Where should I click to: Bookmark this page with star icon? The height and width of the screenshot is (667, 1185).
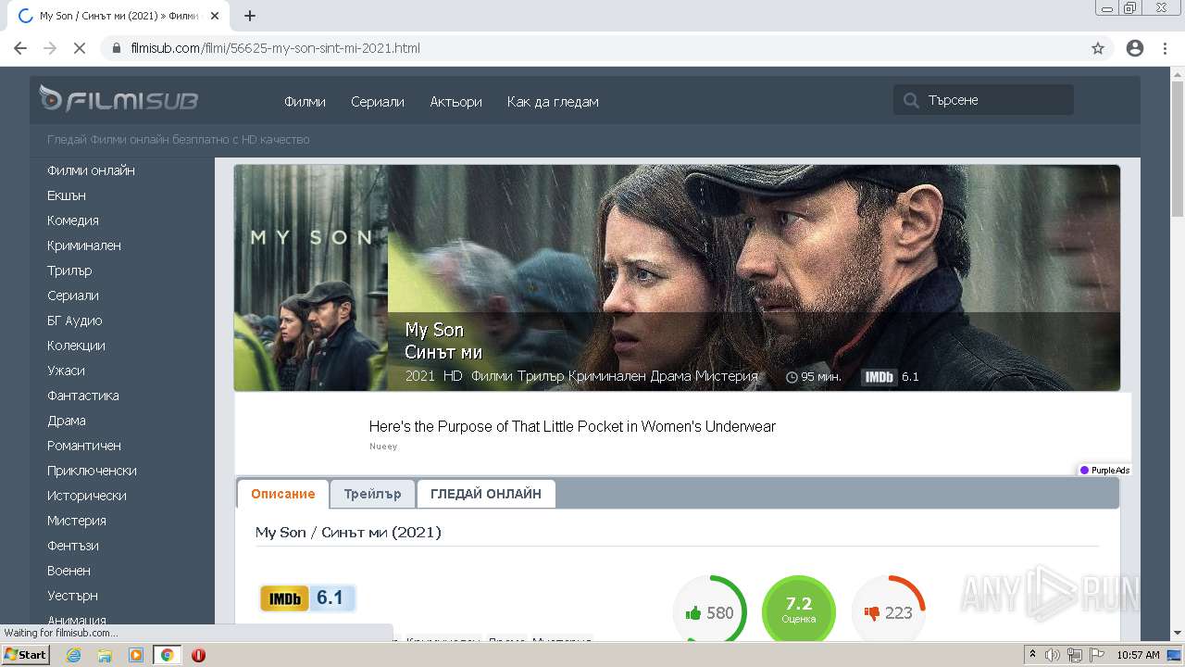point(1098,48)
